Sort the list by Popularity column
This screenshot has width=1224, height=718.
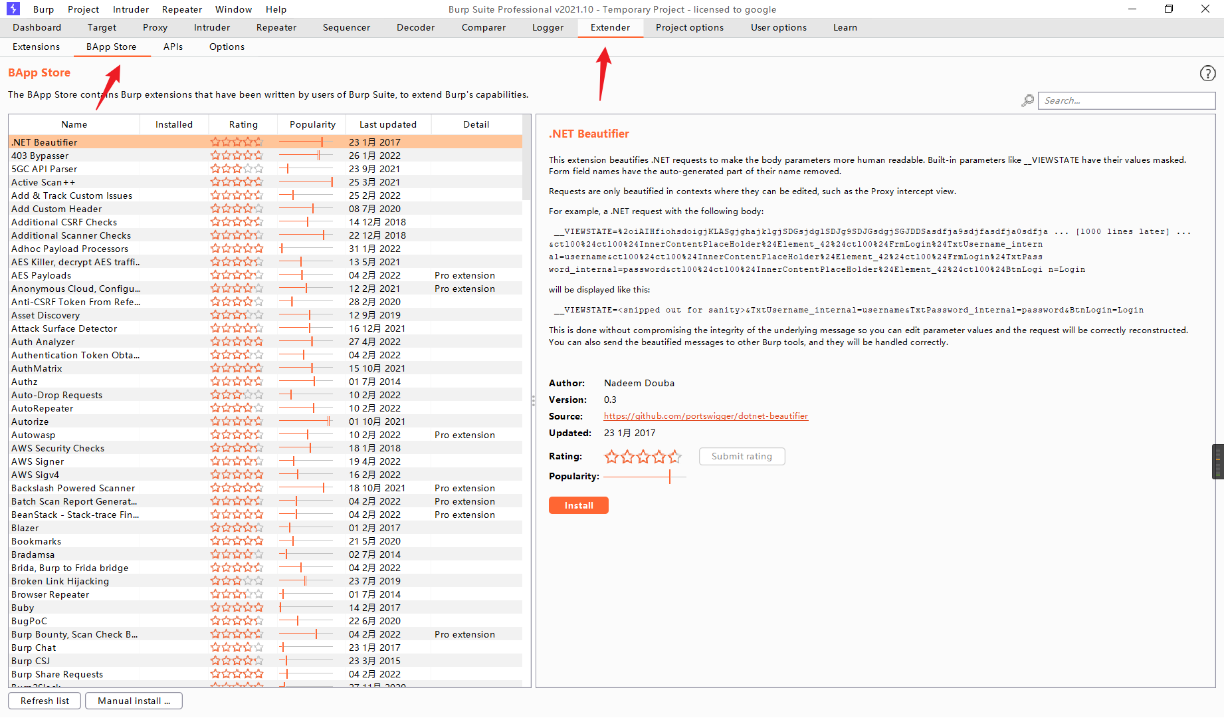pos(312,124)
